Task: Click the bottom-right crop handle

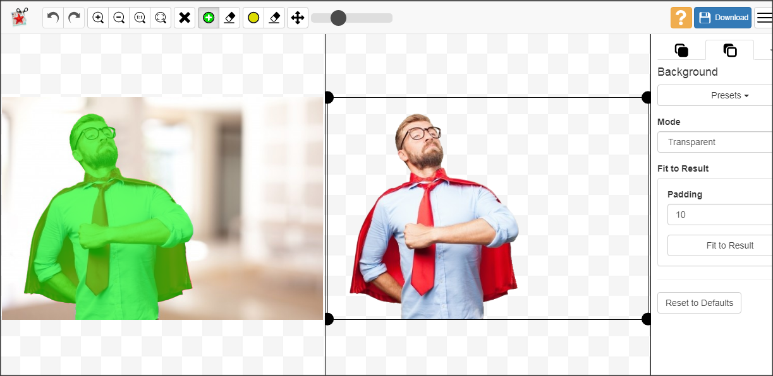Action: click(647, 319)
